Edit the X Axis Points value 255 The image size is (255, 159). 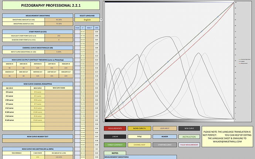(38, 157)
